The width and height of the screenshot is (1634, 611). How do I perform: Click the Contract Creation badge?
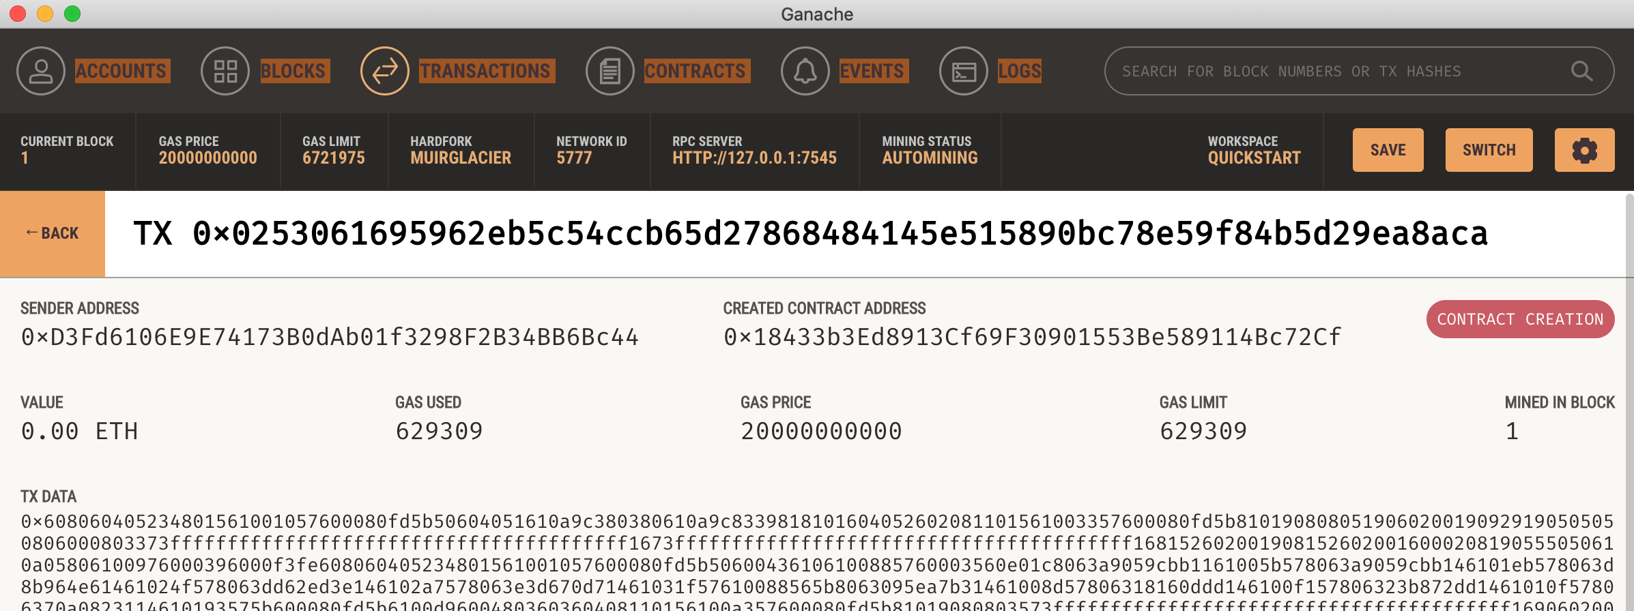click(1521, 319)
